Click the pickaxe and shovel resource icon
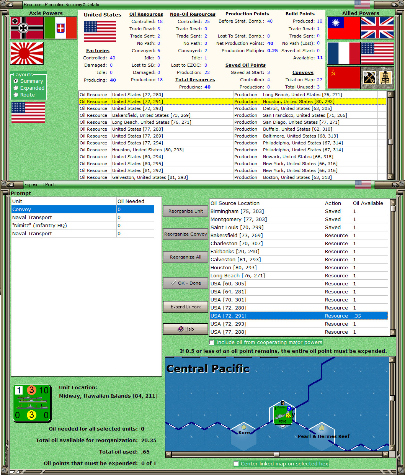405x475 pixels. pyautogui.click(x=369, y=78)
